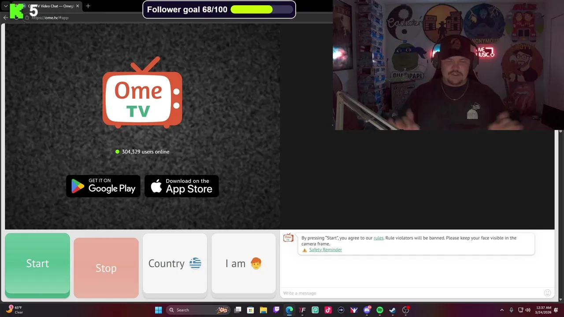Open a new browser tab
Screen dimensions: 564x317
coord(88,6)
